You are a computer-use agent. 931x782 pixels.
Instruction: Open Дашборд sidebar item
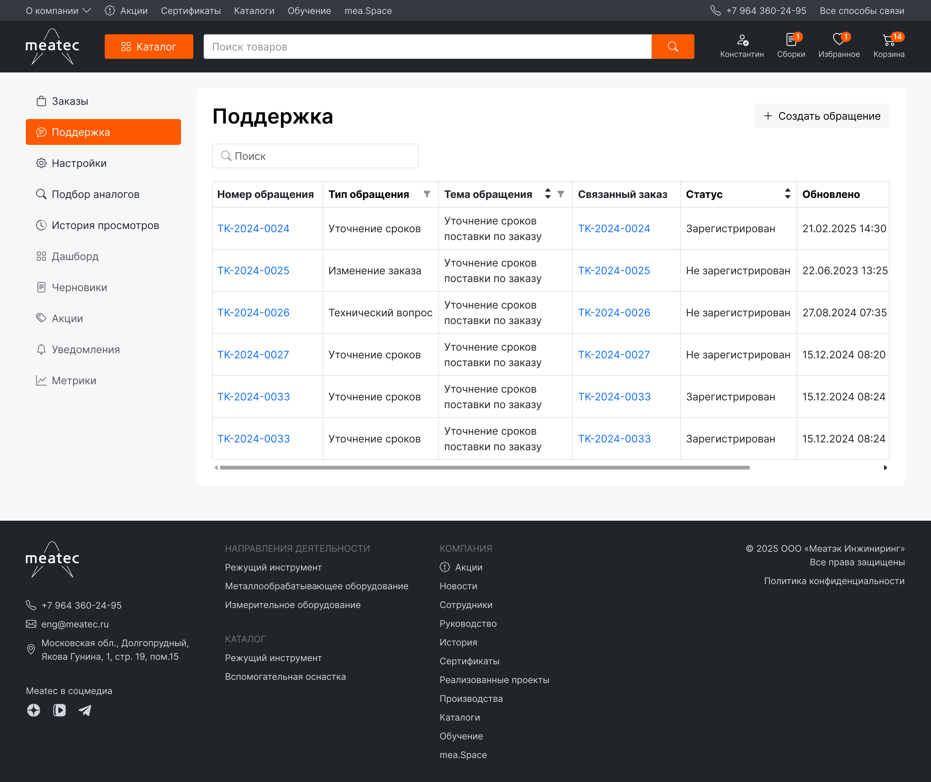click(x=75, y=256)
